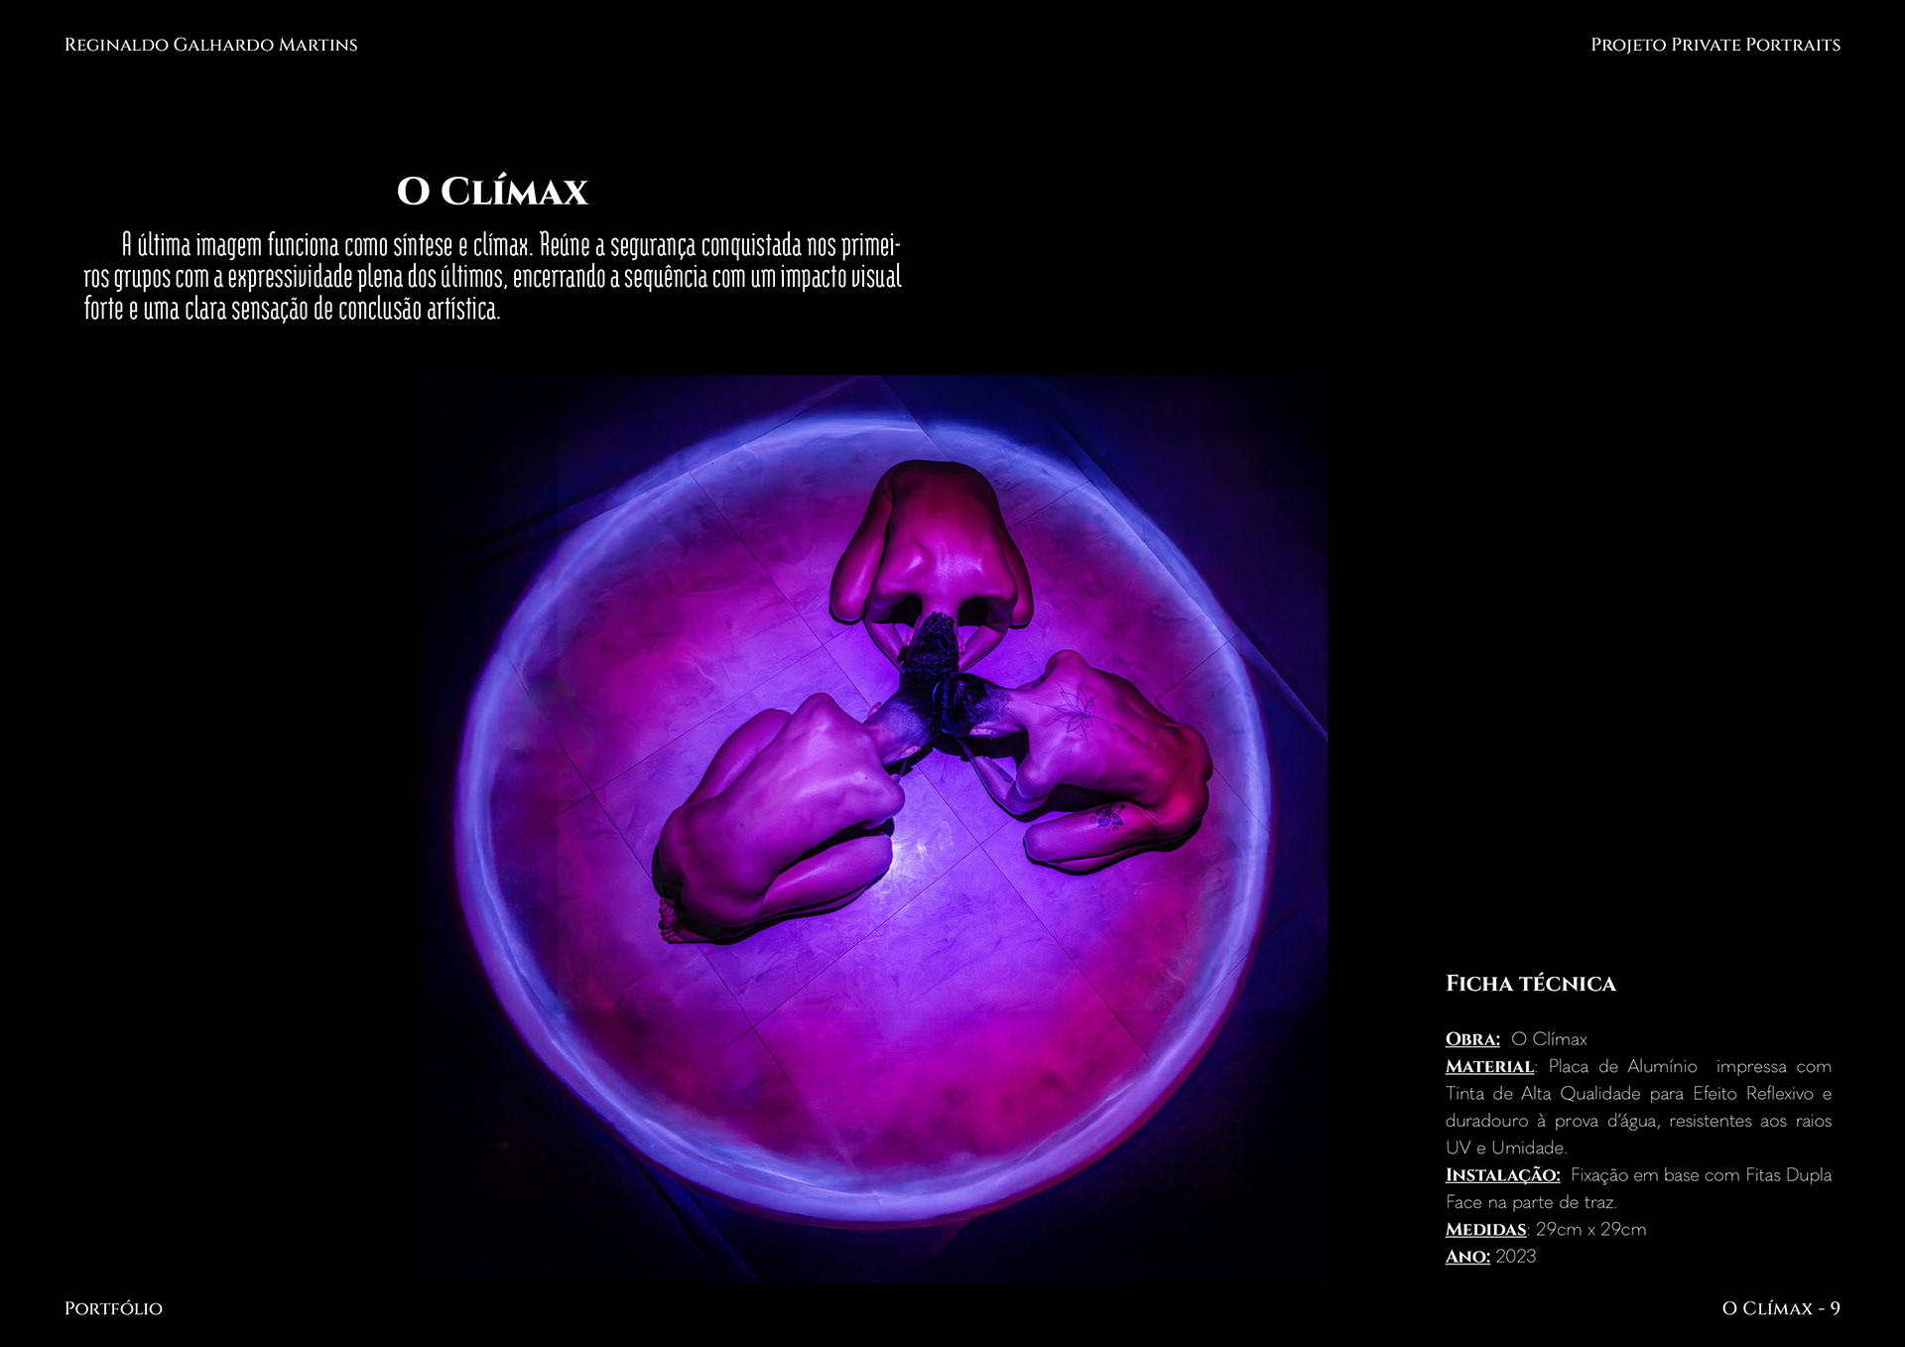The width and height of the screenshot is (1905, 1347).
Task: Click the O Clímax - 9 page number
Action: 1780,1308
